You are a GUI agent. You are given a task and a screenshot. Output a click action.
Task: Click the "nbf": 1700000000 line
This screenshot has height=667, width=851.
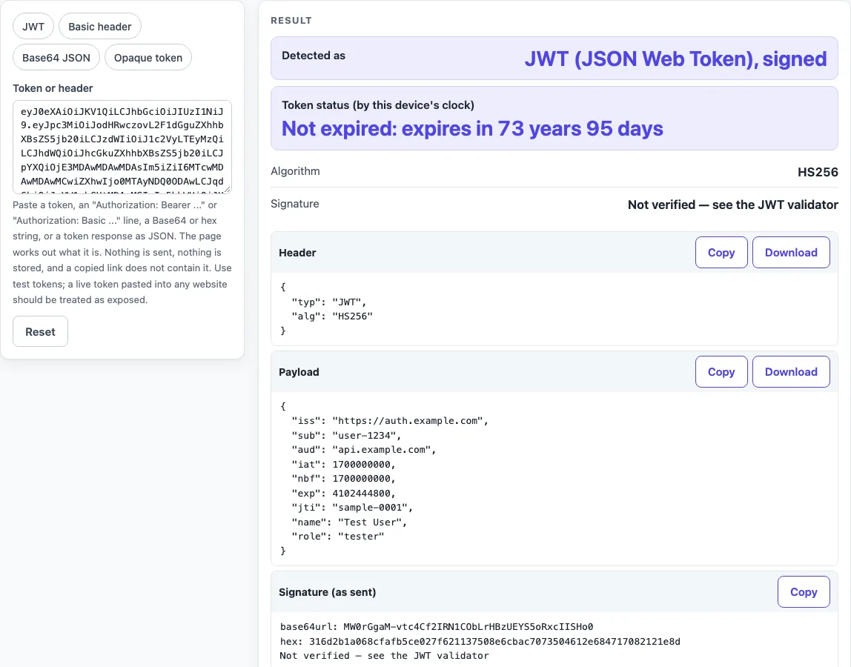343,479
